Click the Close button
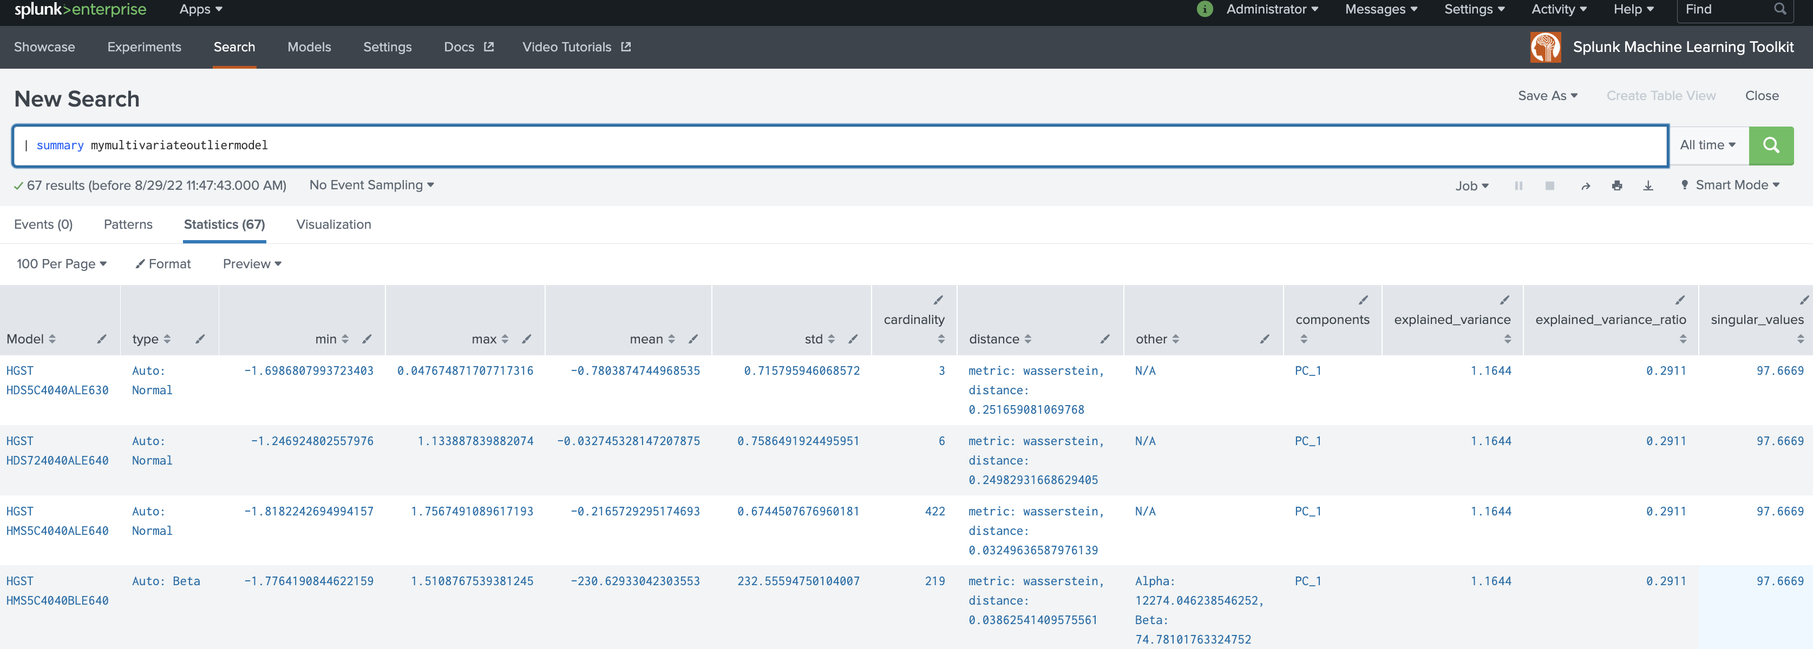 [1762, 96]
